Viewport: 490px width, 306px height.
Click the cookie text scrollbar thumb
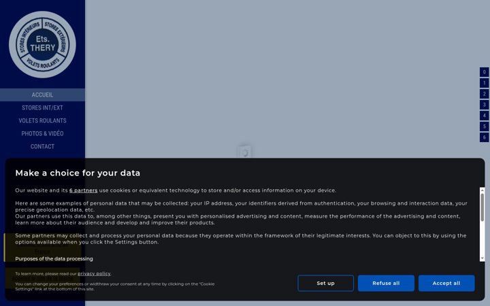tap(483, 207)
